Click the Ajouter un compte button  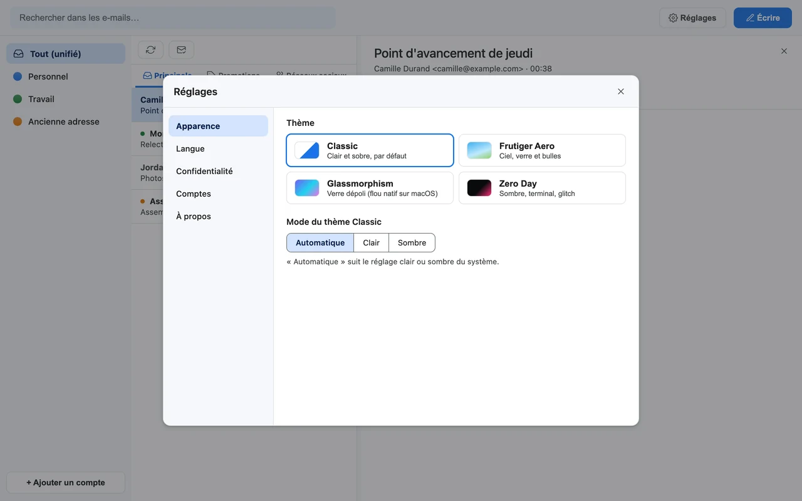(x=66, y=482)
